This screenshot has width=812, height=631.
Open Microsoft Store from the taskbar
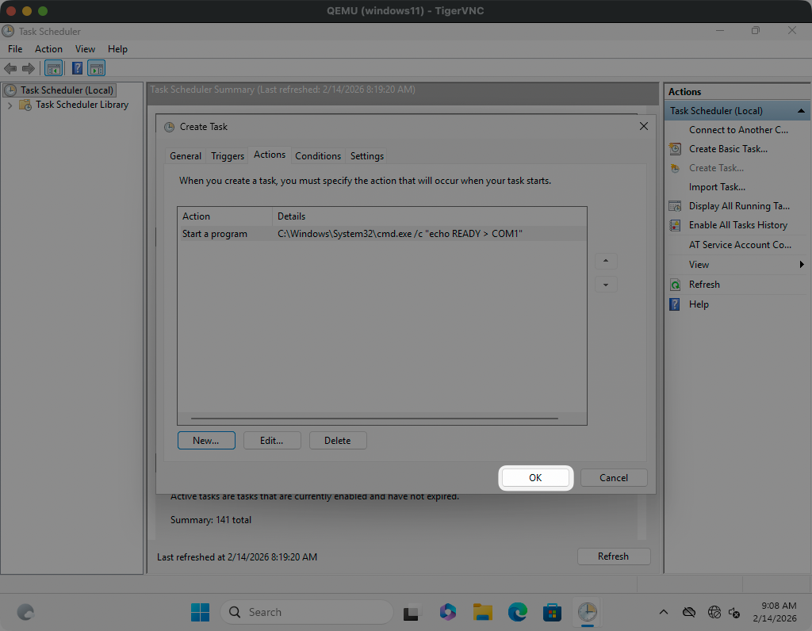552,612
